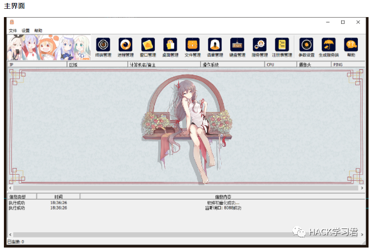Click log panel left scroll arrow
Image resolution: width=370 pixels, height=248 pixels.
10,234
